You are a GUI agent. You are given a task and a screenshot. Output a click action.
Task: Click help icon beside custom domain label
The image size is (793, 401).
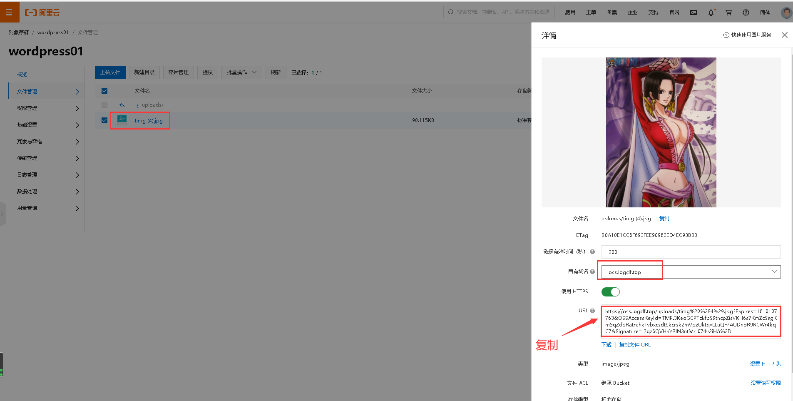(592, 271)
